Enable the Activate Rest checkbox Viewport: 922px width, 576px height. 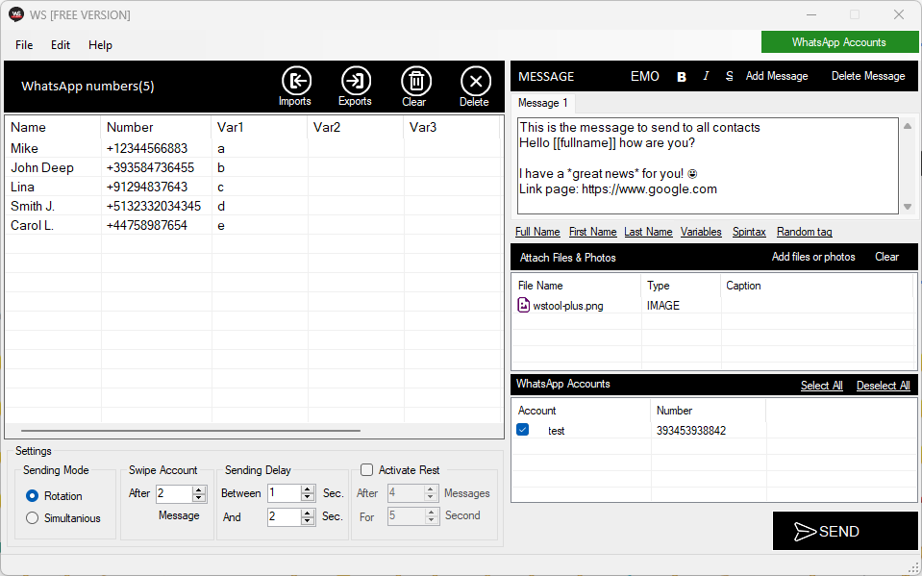point(366,470)
